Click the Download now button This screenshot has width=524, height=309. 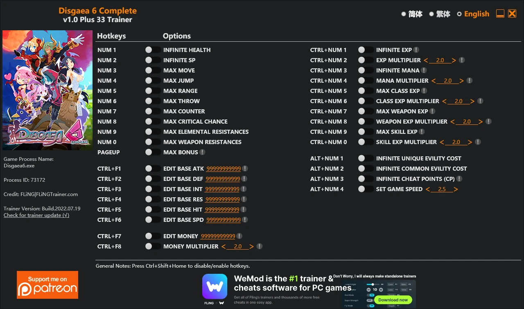tap(393, 300)
